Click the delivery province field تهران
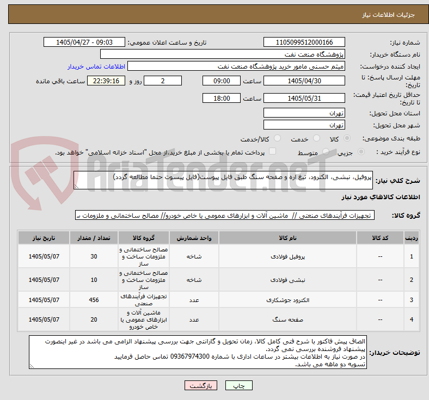This screenshot has width=429, height=400. 304,113
